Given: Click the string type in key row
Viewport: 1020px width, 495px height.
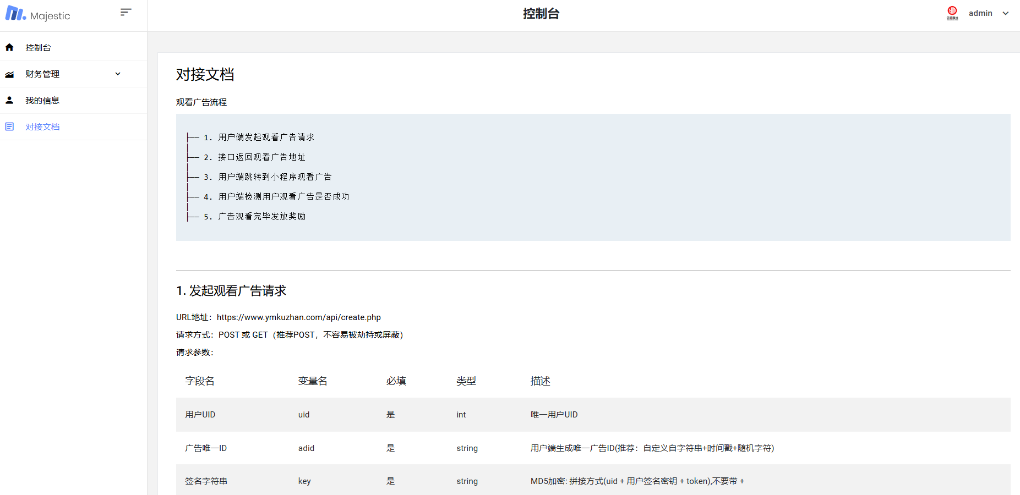Looking at the screenshot, I should 467,481.
